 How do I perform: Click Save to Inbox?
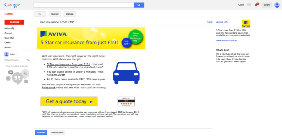(x=57, y=133)
